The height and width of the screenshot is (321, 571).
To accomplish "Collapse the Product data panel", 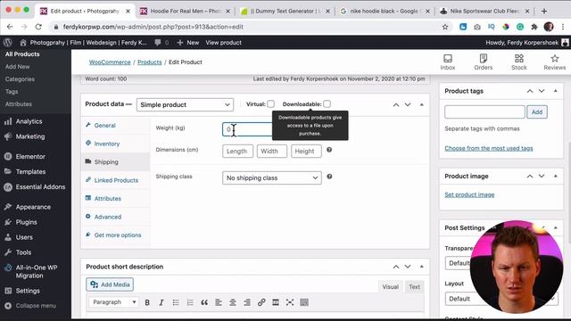I will click(x=421, y=105).
